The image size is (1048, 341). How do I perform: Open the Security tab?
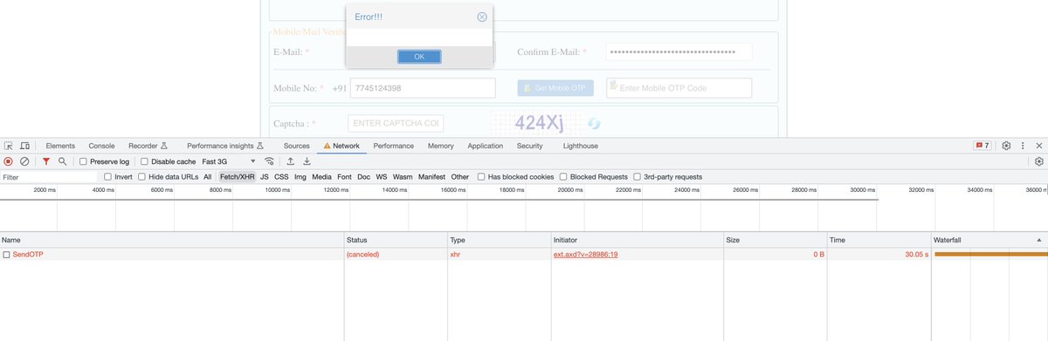[x=529, y=146]
